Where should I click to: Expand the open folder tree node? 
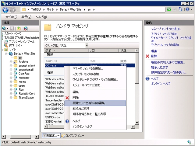[11, 86]
